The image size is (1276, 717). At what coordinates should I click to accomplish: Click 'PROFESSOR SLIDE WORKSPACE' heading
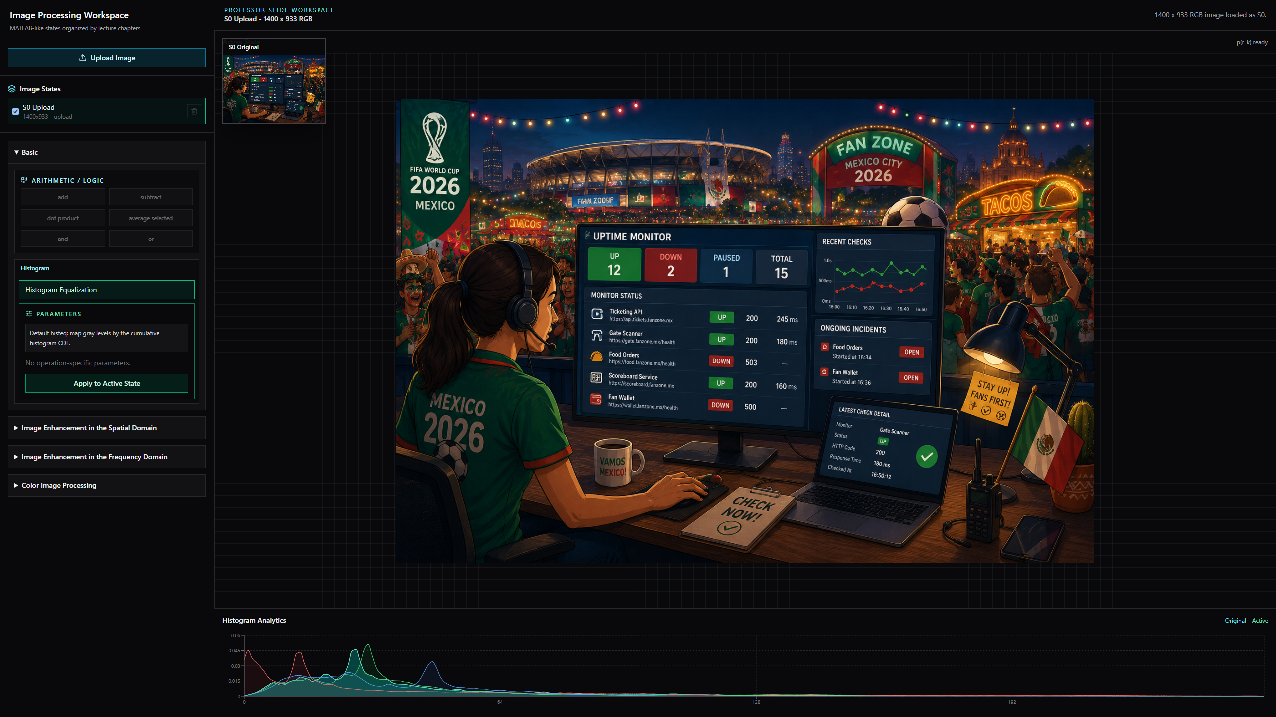coord(279,10)
